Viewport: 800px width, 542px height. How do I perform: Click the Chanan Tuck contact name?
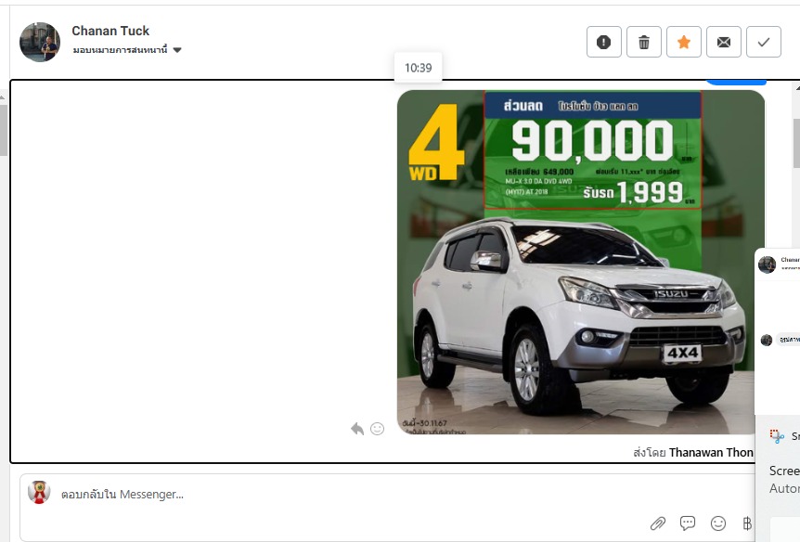point(110,31)
